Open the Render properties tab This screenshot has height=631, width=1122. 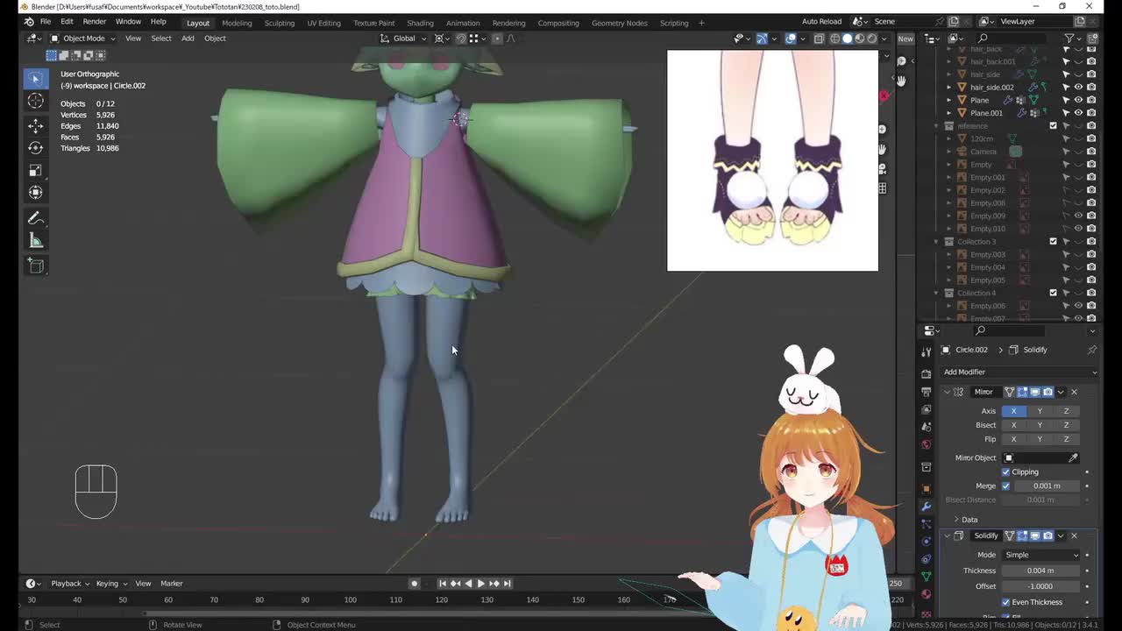pos(926,373)
